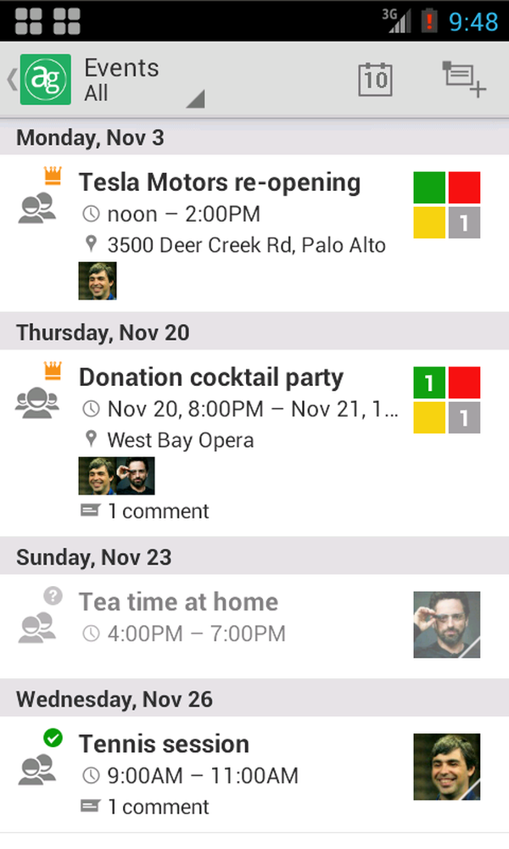Tap the battery warning icon in status bar
The width and height of the screenshot is (509, 849).
tap(428, 20)
